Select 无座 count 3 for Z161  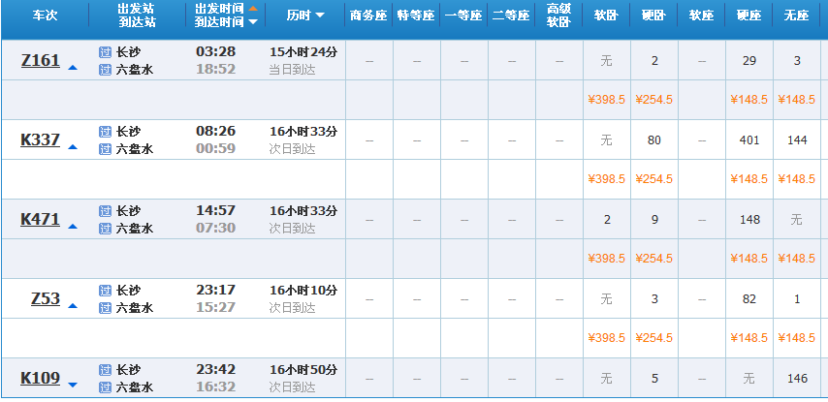click(x=797, y=61)
